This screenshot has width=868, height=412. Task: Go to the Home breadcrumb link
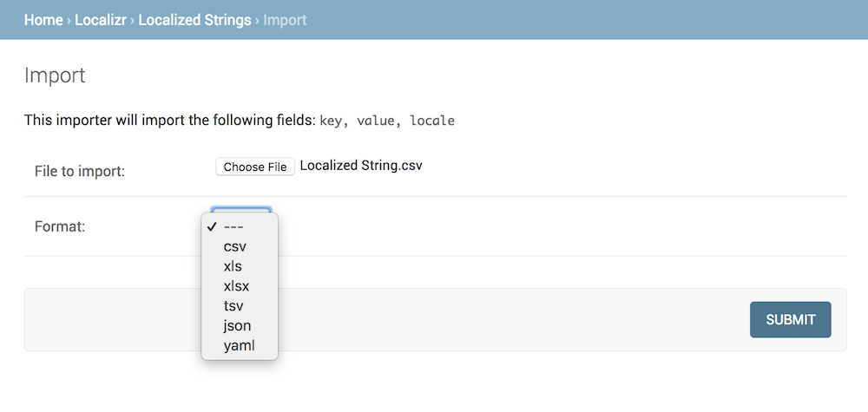coord(43,19)
